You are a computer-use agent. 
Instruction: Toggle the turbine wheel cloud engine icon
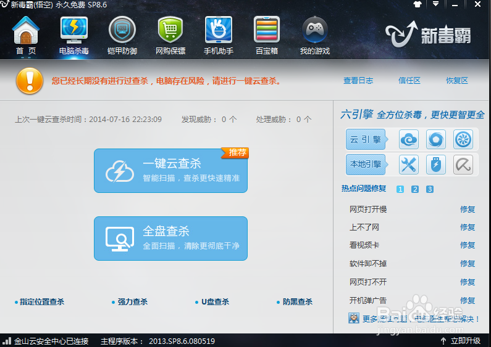click(x=463, y=139)
